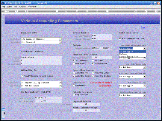Image resolution: width=162 pixels, height=121 pixels.
Task: Go back with double left arrows icon
Action: click(x=77, y=11)
